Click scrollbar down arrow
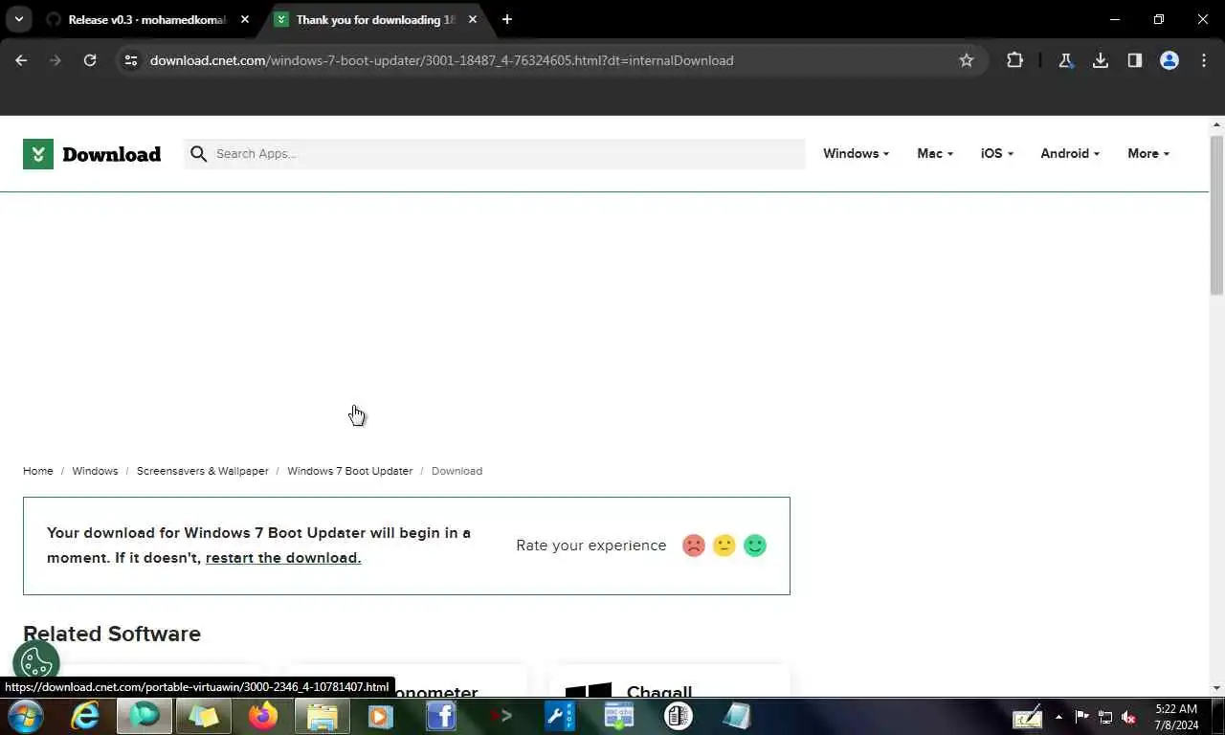Image resolution: width=1225 pixels, height=735 pixels. 1217,688
